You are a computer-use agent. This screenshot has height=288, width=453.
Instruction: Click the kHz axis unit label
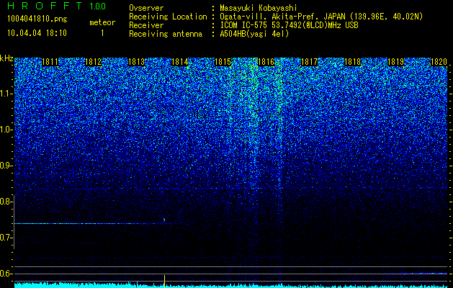tap(6, 58)
